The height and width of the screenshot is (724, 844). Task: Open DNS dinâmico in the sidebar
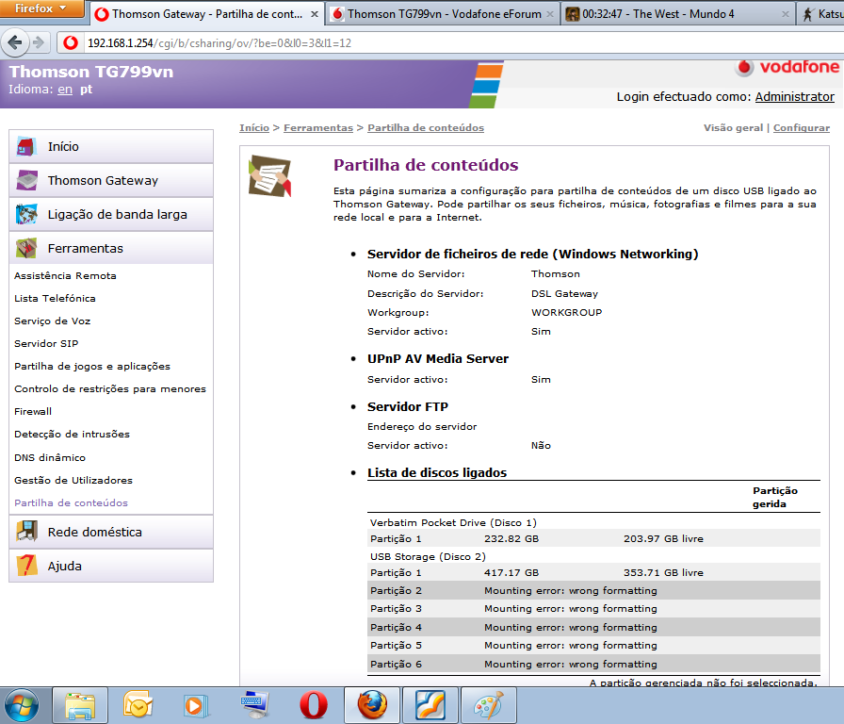point(50,457)
